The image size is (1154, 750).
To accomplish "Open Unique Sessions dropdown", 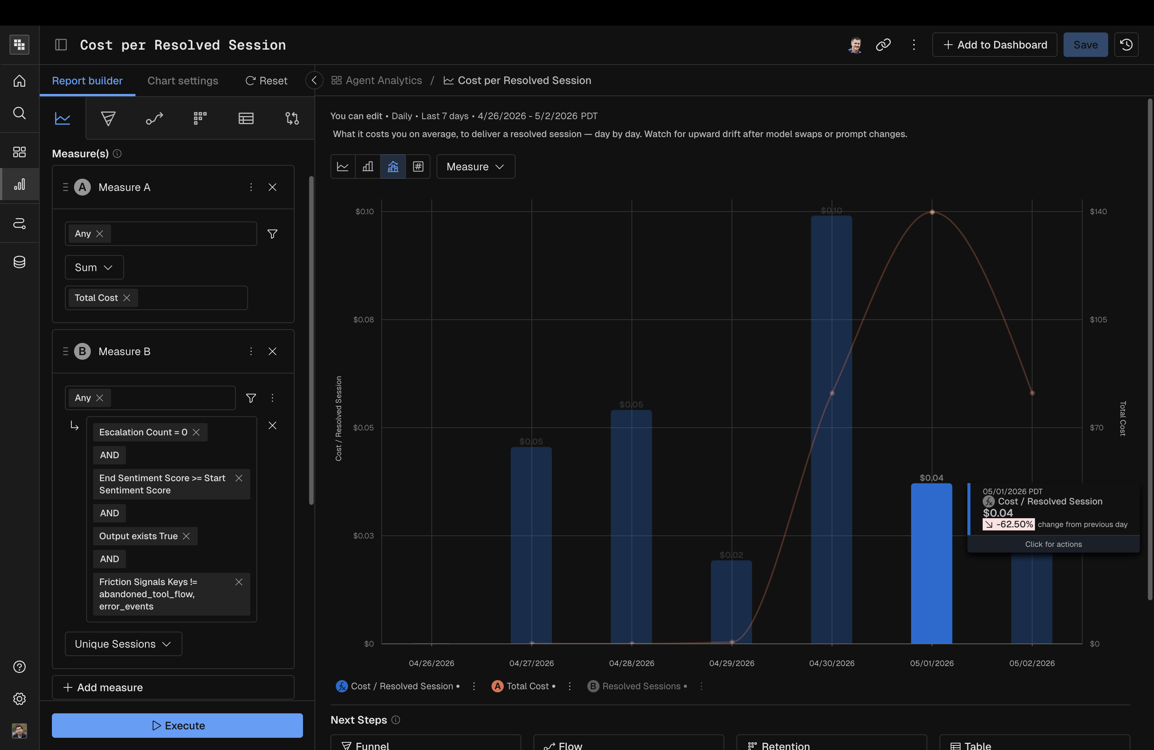I will click(123, 644).
